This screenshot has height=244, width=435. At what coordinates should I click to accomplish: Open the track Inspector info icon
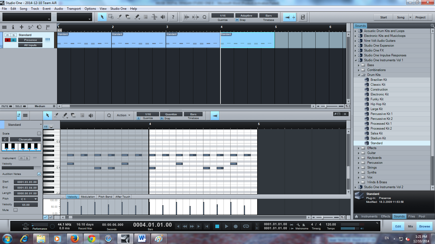13,27
